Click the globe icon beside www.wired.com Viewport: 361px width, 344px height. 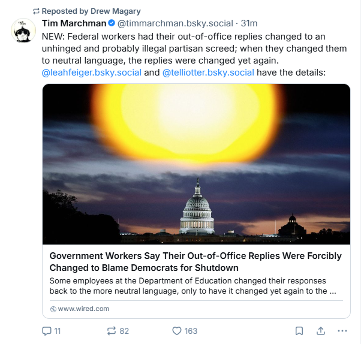[x=53, y=309]
